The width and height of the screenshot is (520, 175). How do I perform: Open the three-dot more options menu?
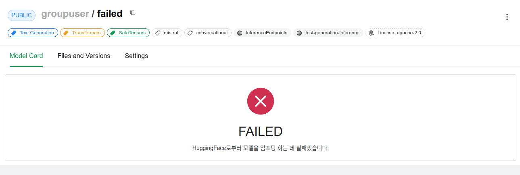pos(507,17)
